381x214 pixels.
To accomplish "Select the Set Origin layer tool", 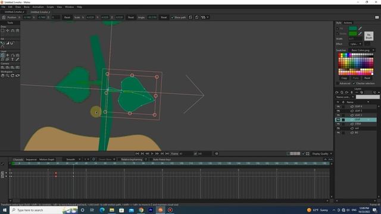I will tap(8, 55).
